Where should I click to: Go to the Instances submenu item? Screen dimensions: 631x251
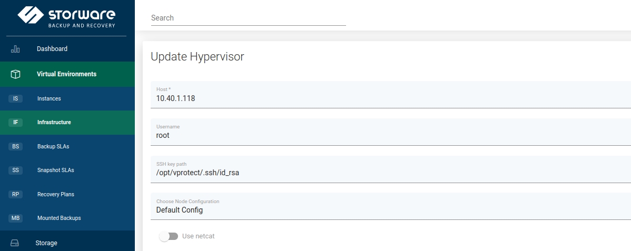tap(49, 98)
